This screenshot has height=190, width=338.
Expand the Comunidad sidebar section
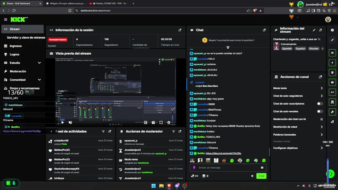(x=39, y=80)
